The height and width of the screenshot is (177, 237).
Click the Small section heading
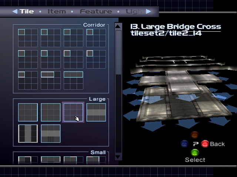pos(98,152)
